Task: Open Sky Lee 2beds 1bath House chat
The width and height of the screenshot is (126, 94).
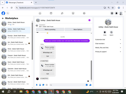Action: [16, 83]
